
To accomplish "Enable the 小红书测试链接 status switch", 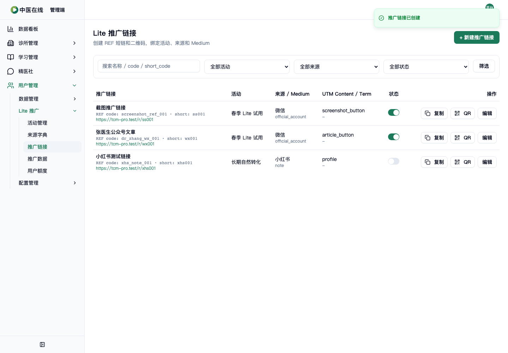I will click(x=394, y=161).
